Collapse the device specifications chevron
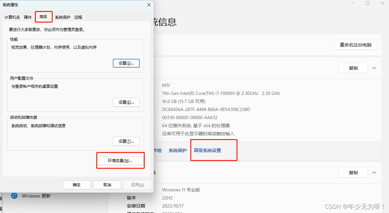Viewport: 389px width, 213px height. pyautogui.click(x=374, y=68)
